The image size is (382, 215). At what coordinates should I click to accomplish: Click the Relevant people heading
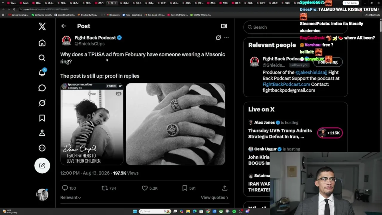[272, 45]
